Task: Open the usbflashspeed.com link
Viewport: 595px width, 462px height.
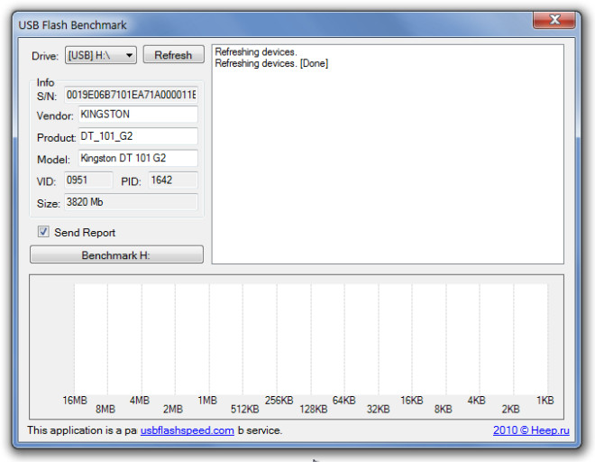Action: pyautogui.click(x=187, y=430)
